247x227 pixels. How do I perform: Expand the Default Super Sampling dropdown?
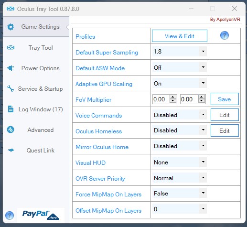203,52
